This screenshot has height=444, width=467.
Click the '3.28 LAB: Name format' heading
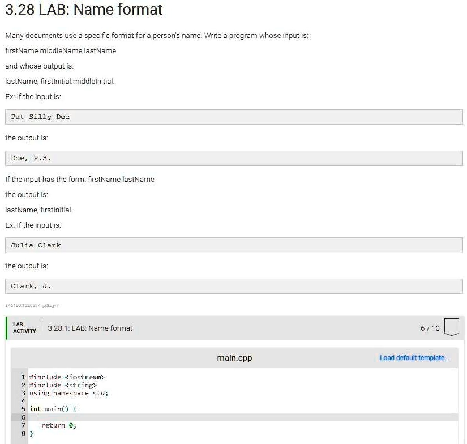(x=84, y=9)
